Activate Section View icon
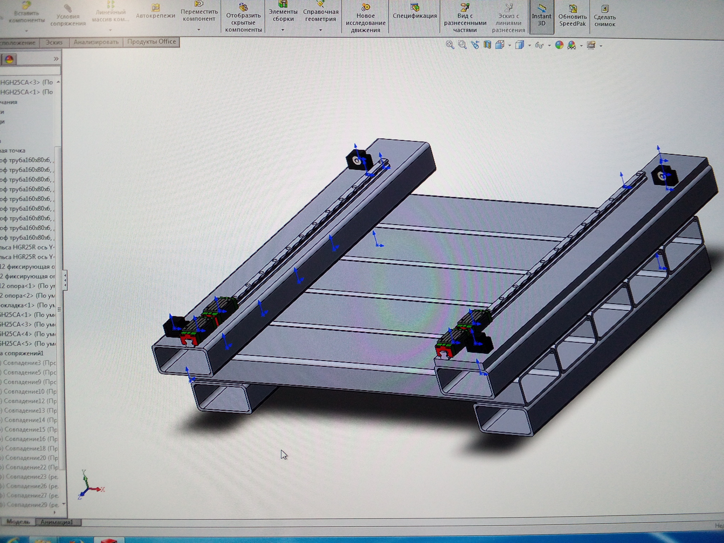The width and height of the screenshot is (724, 543). (x=487, y=45)
